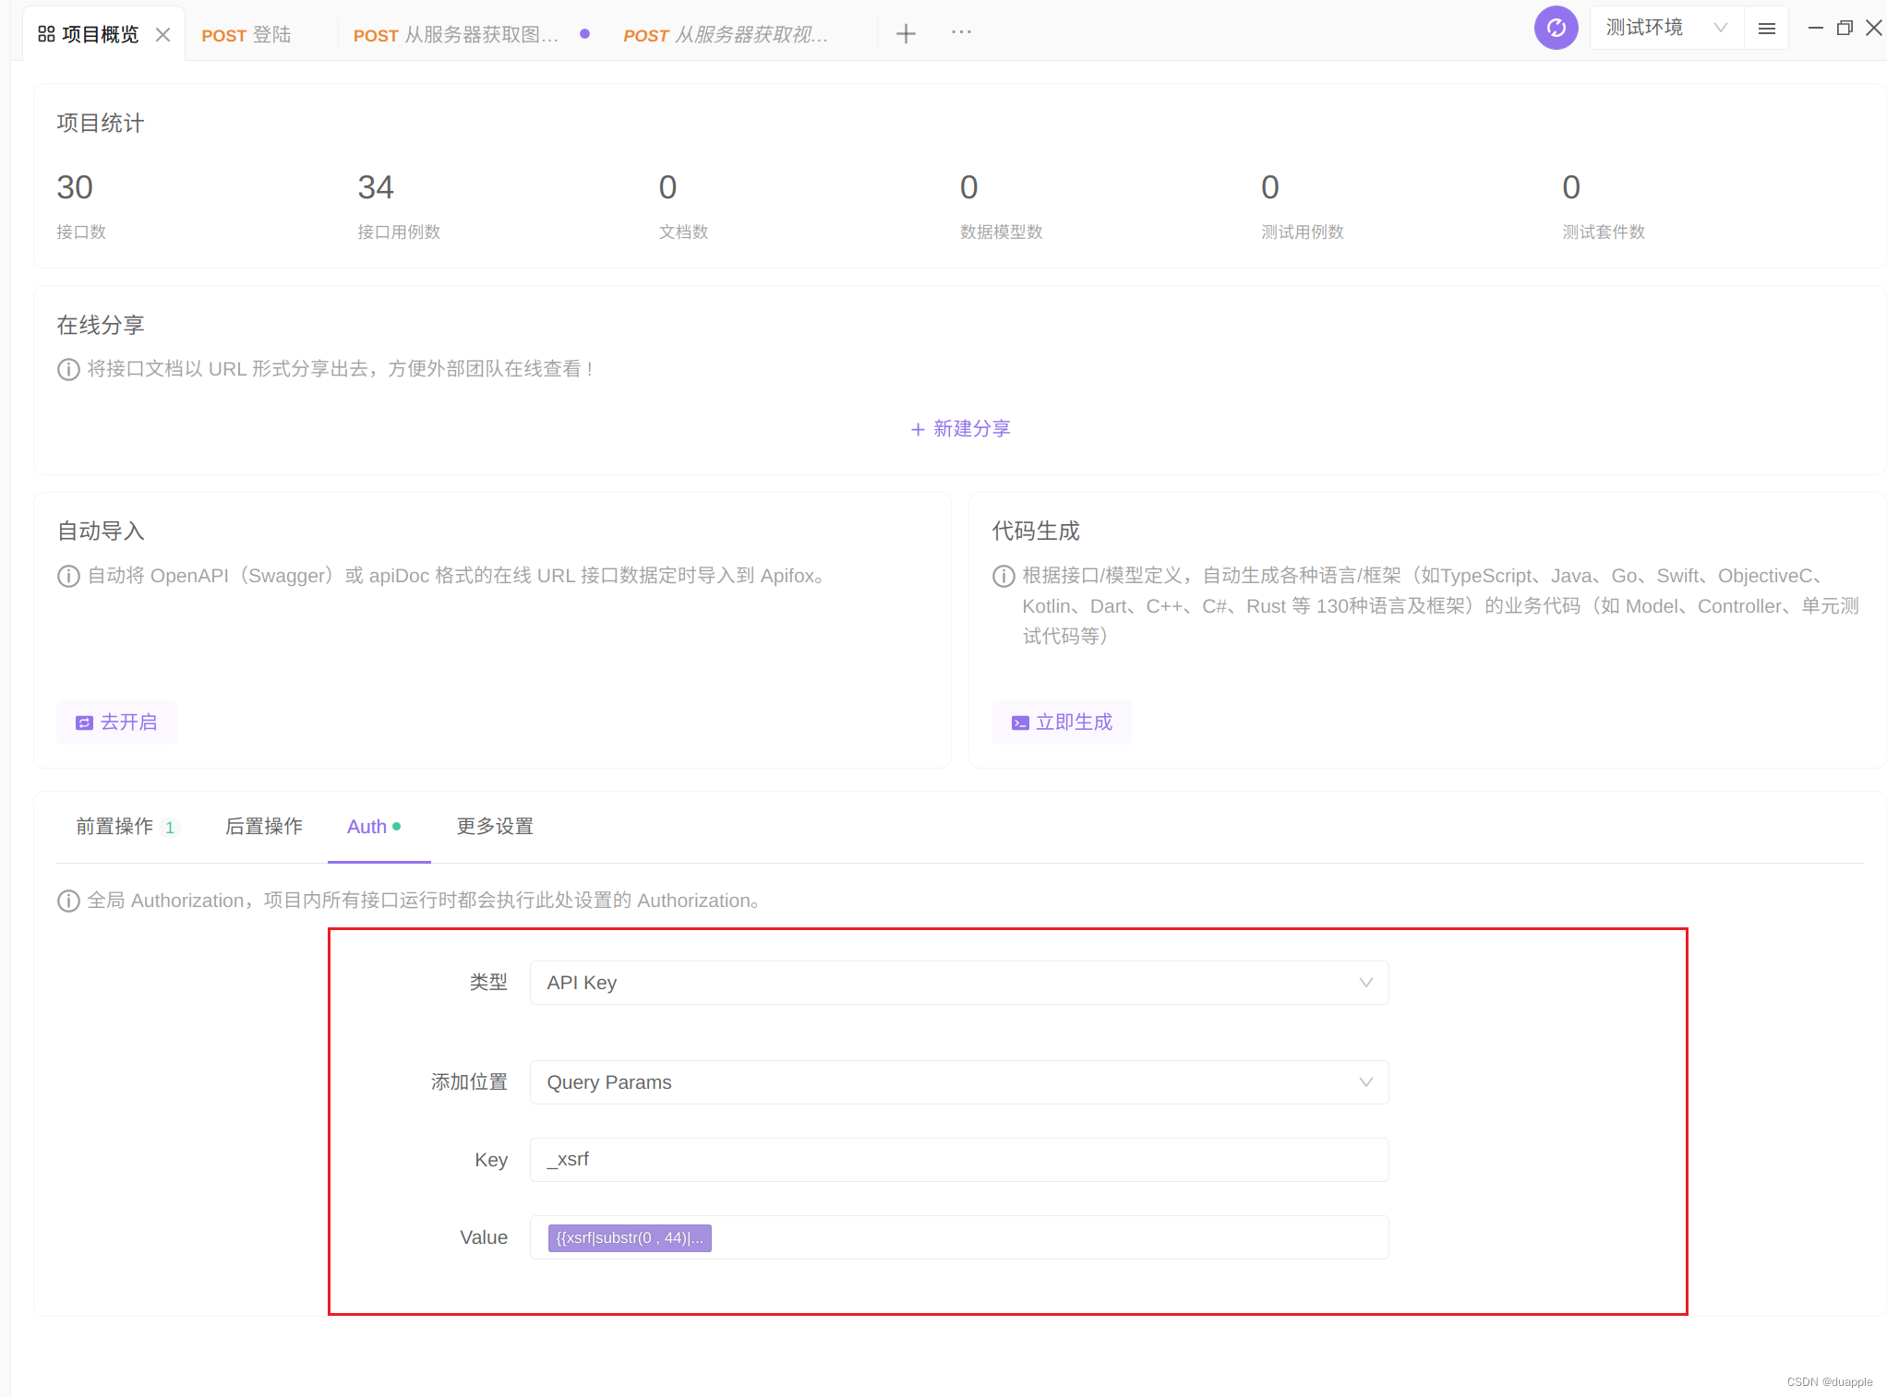Open the POST 从服务器获取视 tab

(725, 35)
